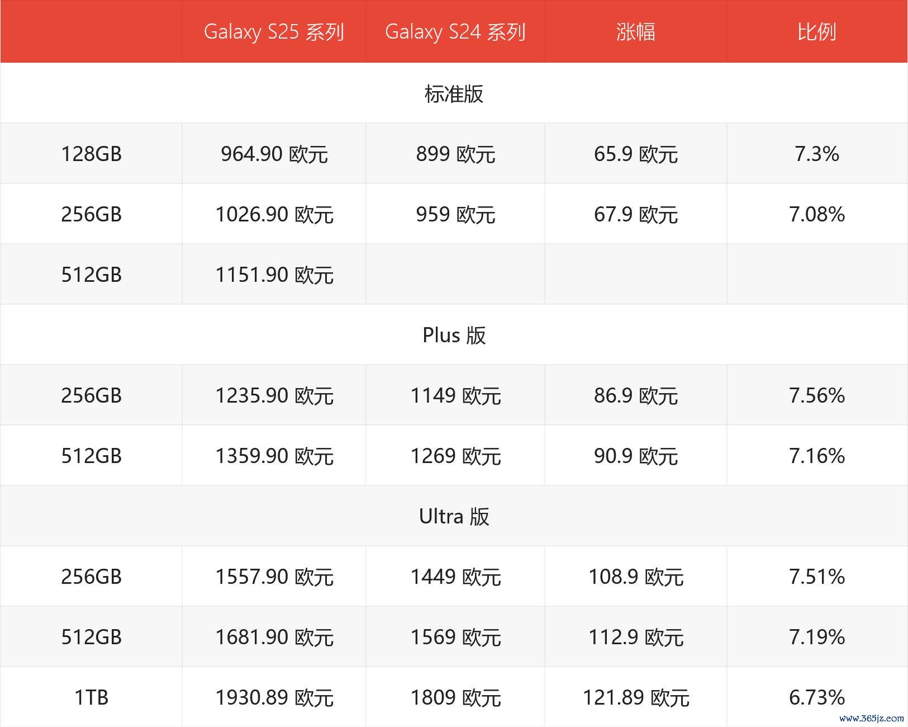Click the 121.89 欧元 increase cell
The image size is (908, 727).
coord(635,698)
